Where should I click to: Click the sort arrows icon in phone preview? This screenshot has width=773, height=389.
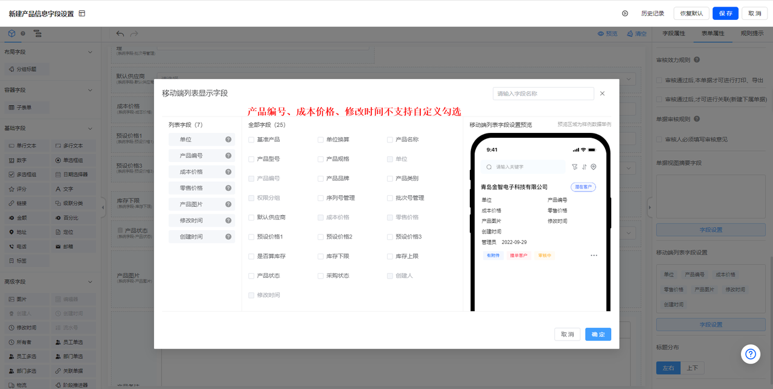pos(584,167)
